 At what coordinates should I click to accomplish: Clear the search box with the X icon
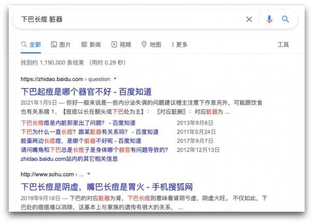click(x=249, y=19)
